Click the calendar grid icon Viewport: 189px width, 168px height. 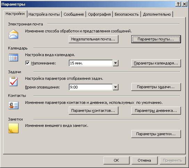tap(14, 58)
